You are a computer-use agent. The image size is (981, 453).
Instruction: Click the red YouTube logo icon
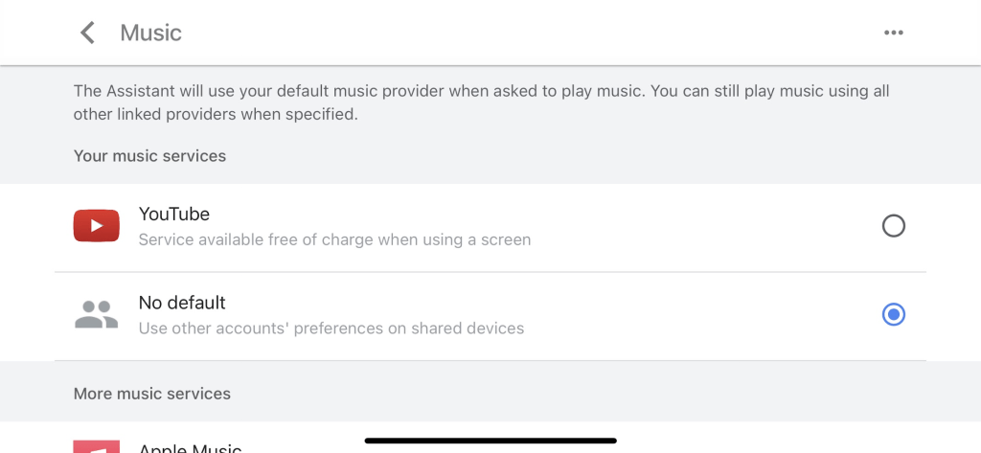(x=97, y=226)
